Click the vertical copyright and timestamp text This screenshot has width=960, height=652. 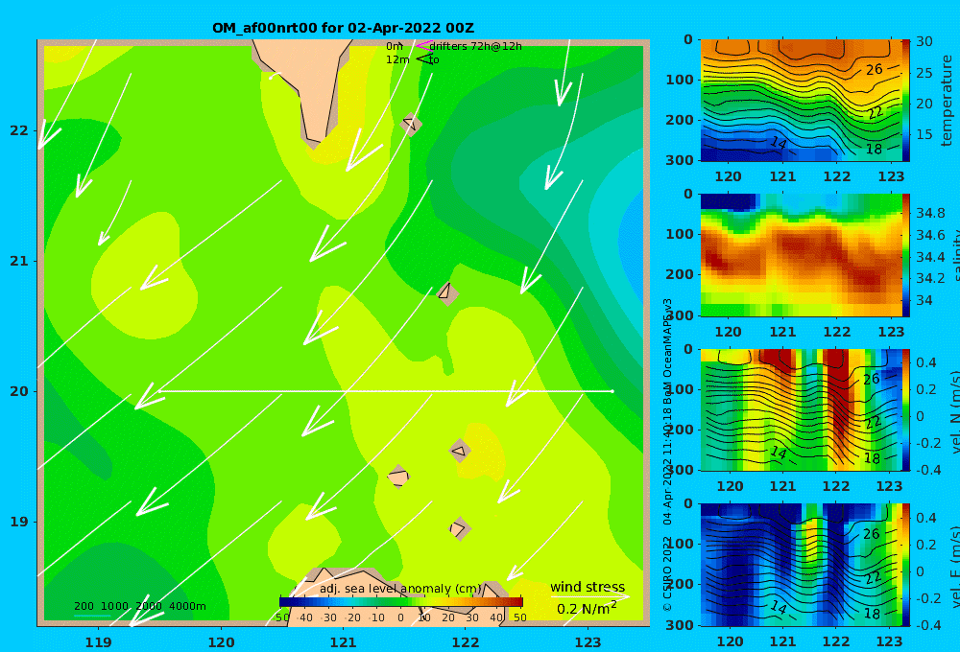click(667, 455)
